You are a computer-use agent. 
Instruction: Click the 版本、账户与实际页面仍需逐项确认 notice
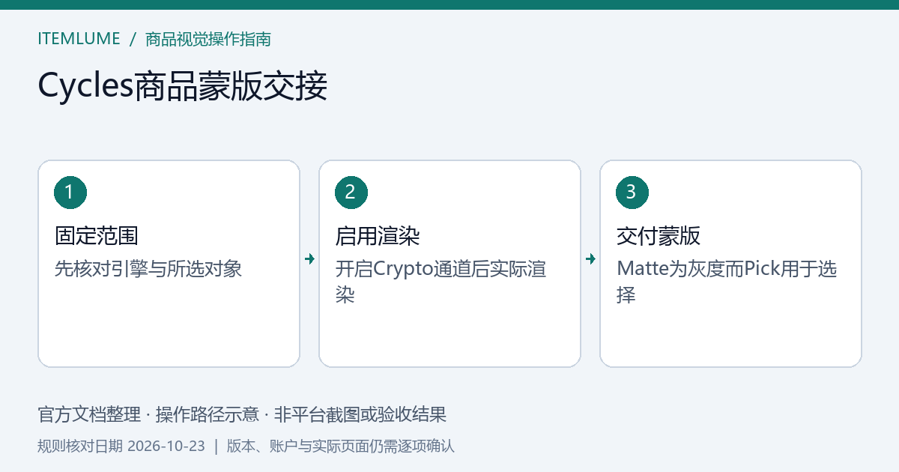340,447
